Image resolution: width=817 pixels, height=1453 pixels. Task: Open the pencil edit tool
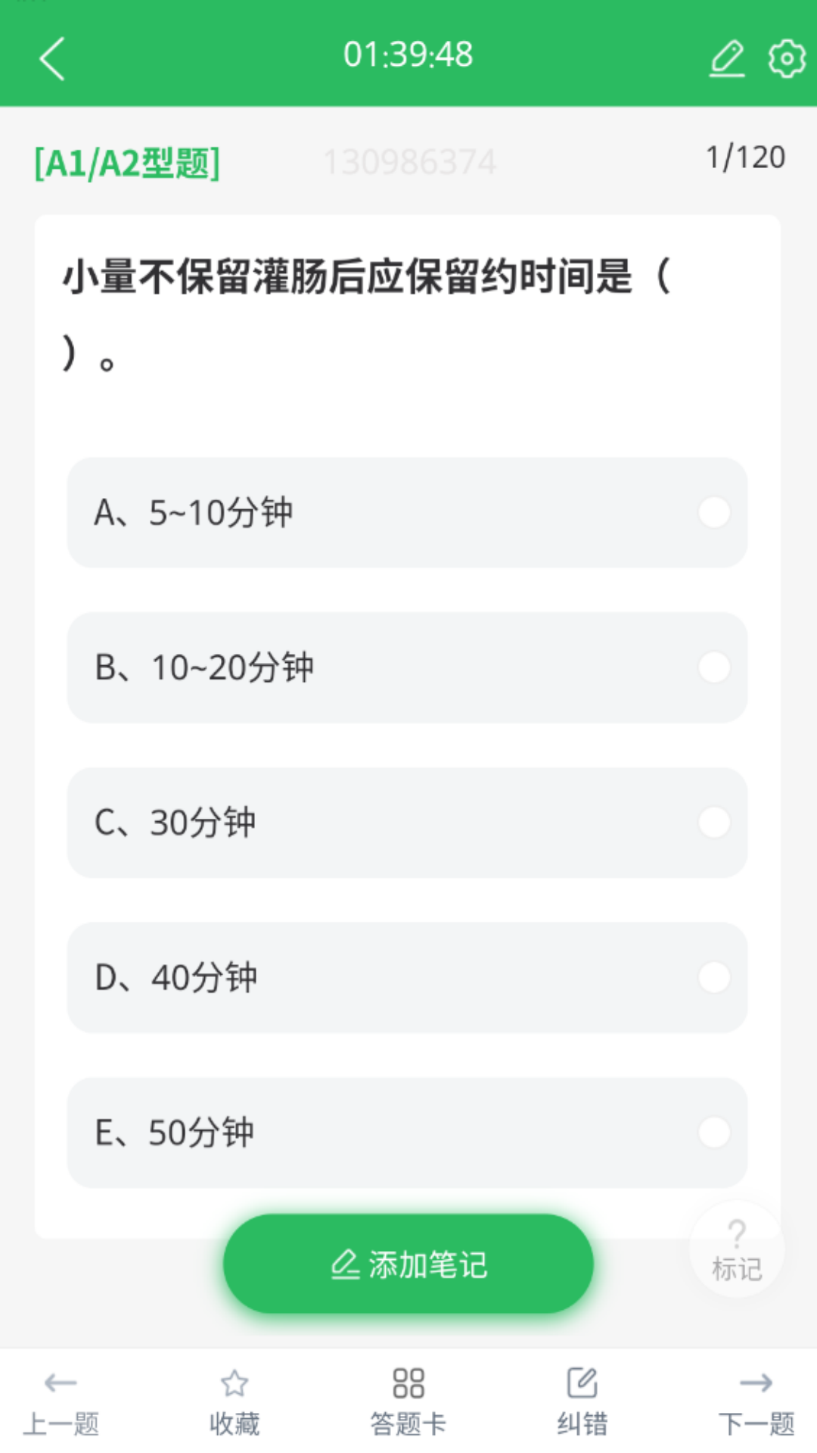pos(727,58)
